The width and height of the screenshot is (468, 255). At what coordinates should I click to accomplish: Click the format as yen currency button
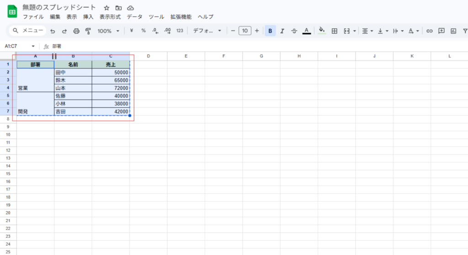(132, 31)
